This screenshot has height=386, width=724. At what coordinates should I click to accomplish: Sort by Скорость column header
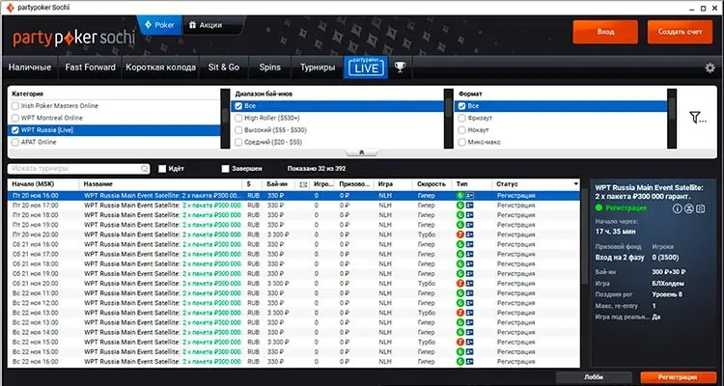point(432,184)
